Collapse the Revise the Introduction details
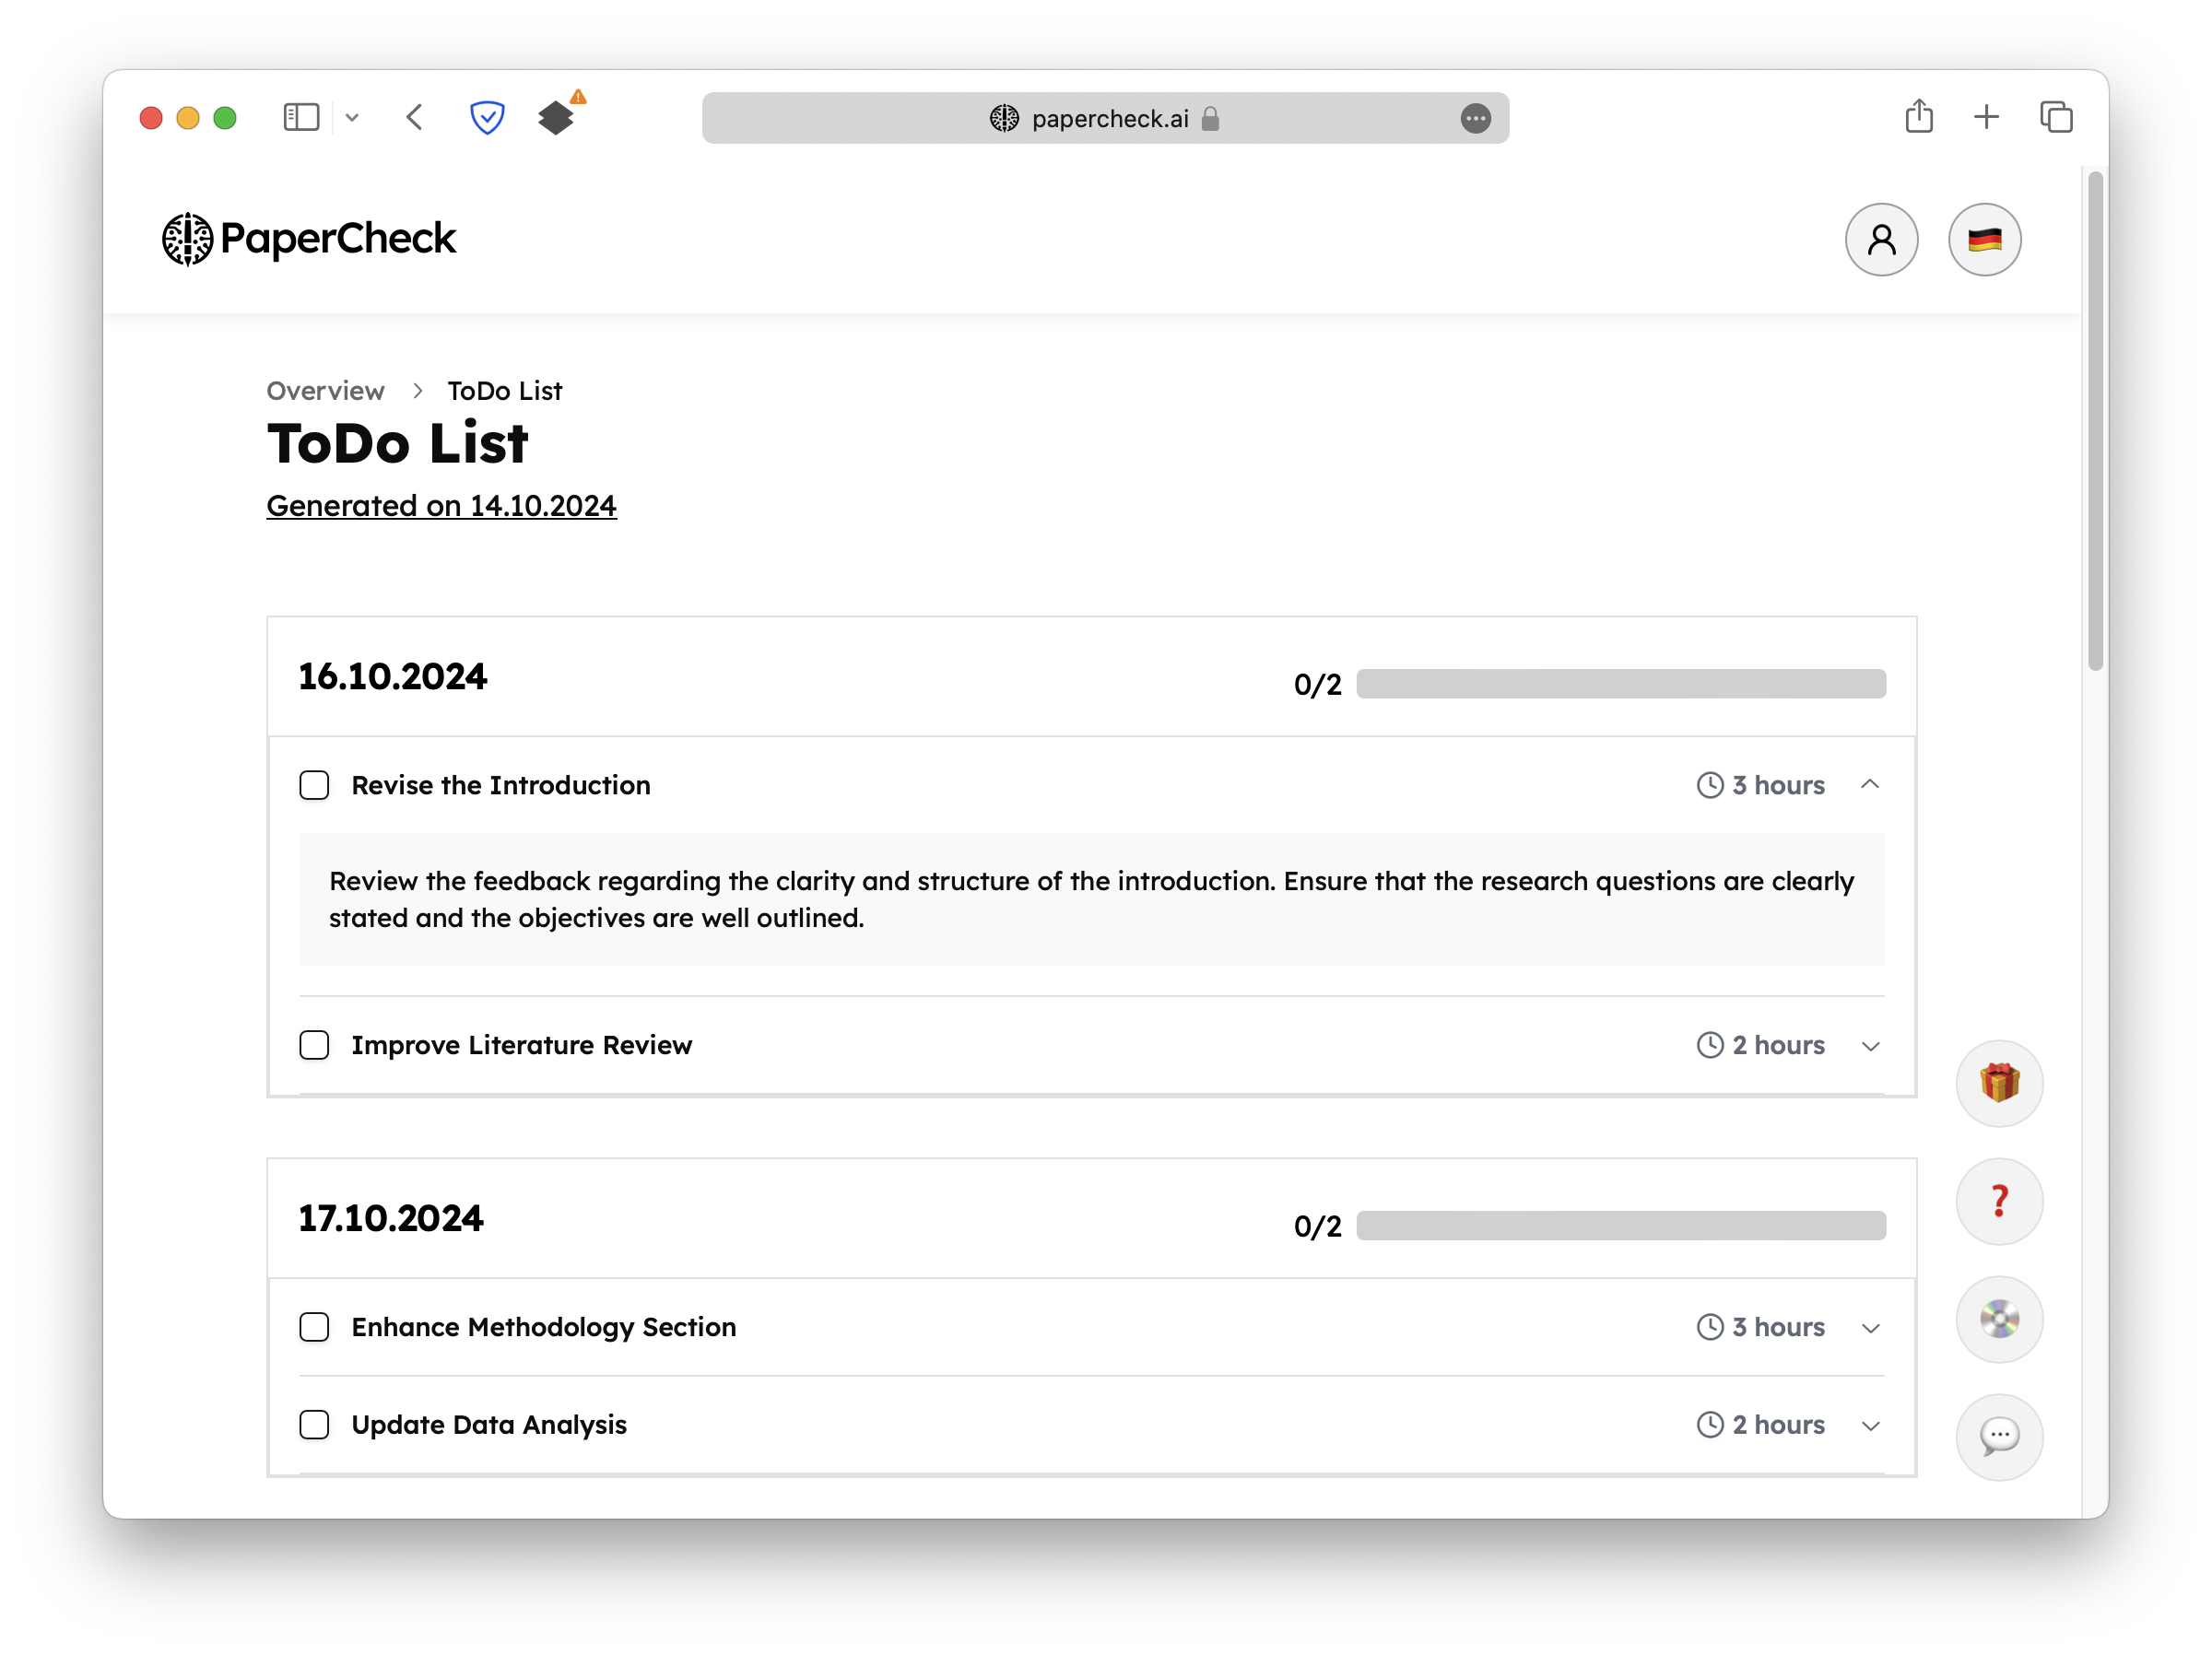This screenshot has height=1655, width=2212. tap(1870, 785)
